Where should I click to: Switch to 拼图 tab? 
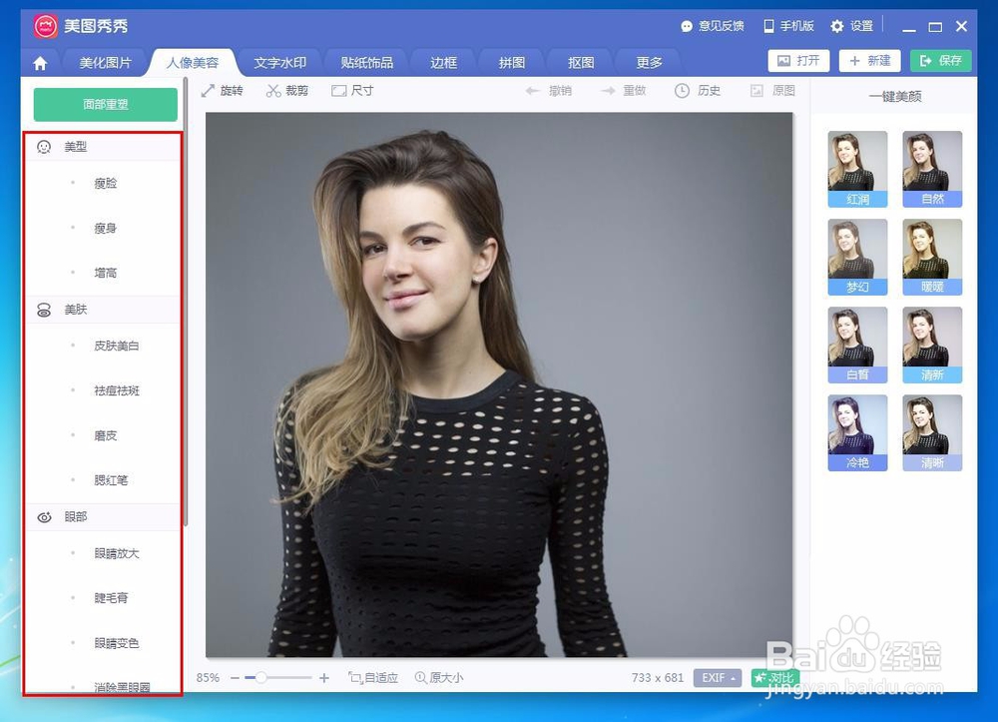(512, 63)
